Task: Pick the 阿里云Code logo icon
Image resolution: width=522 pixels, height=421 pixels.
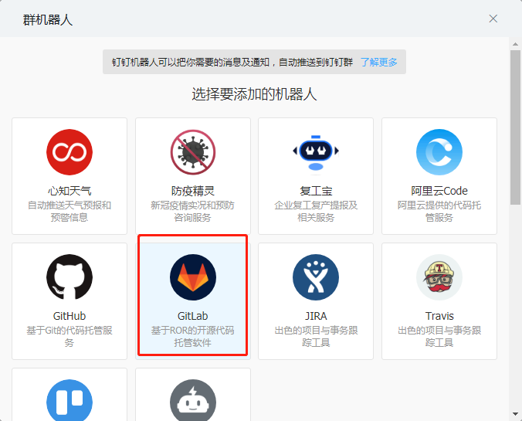Action: 439,152
